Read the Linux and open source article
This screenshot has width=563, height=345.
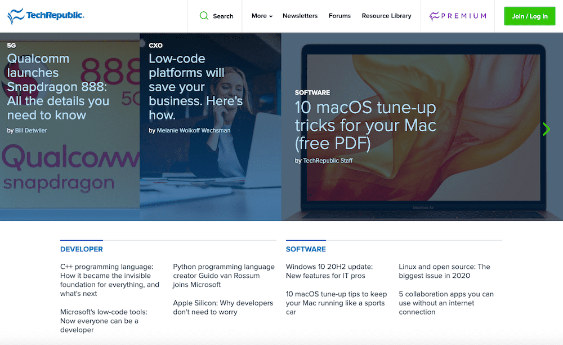coord(444,271)
